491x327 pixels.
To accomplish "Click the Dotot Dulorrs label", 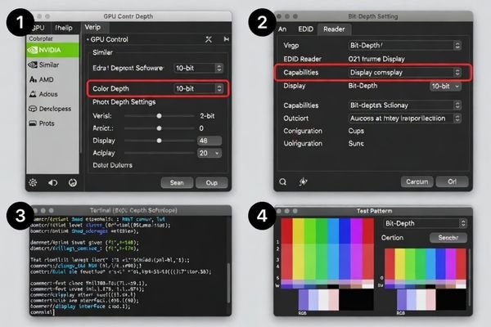I will pyautogui.click(x=112, y=165).
